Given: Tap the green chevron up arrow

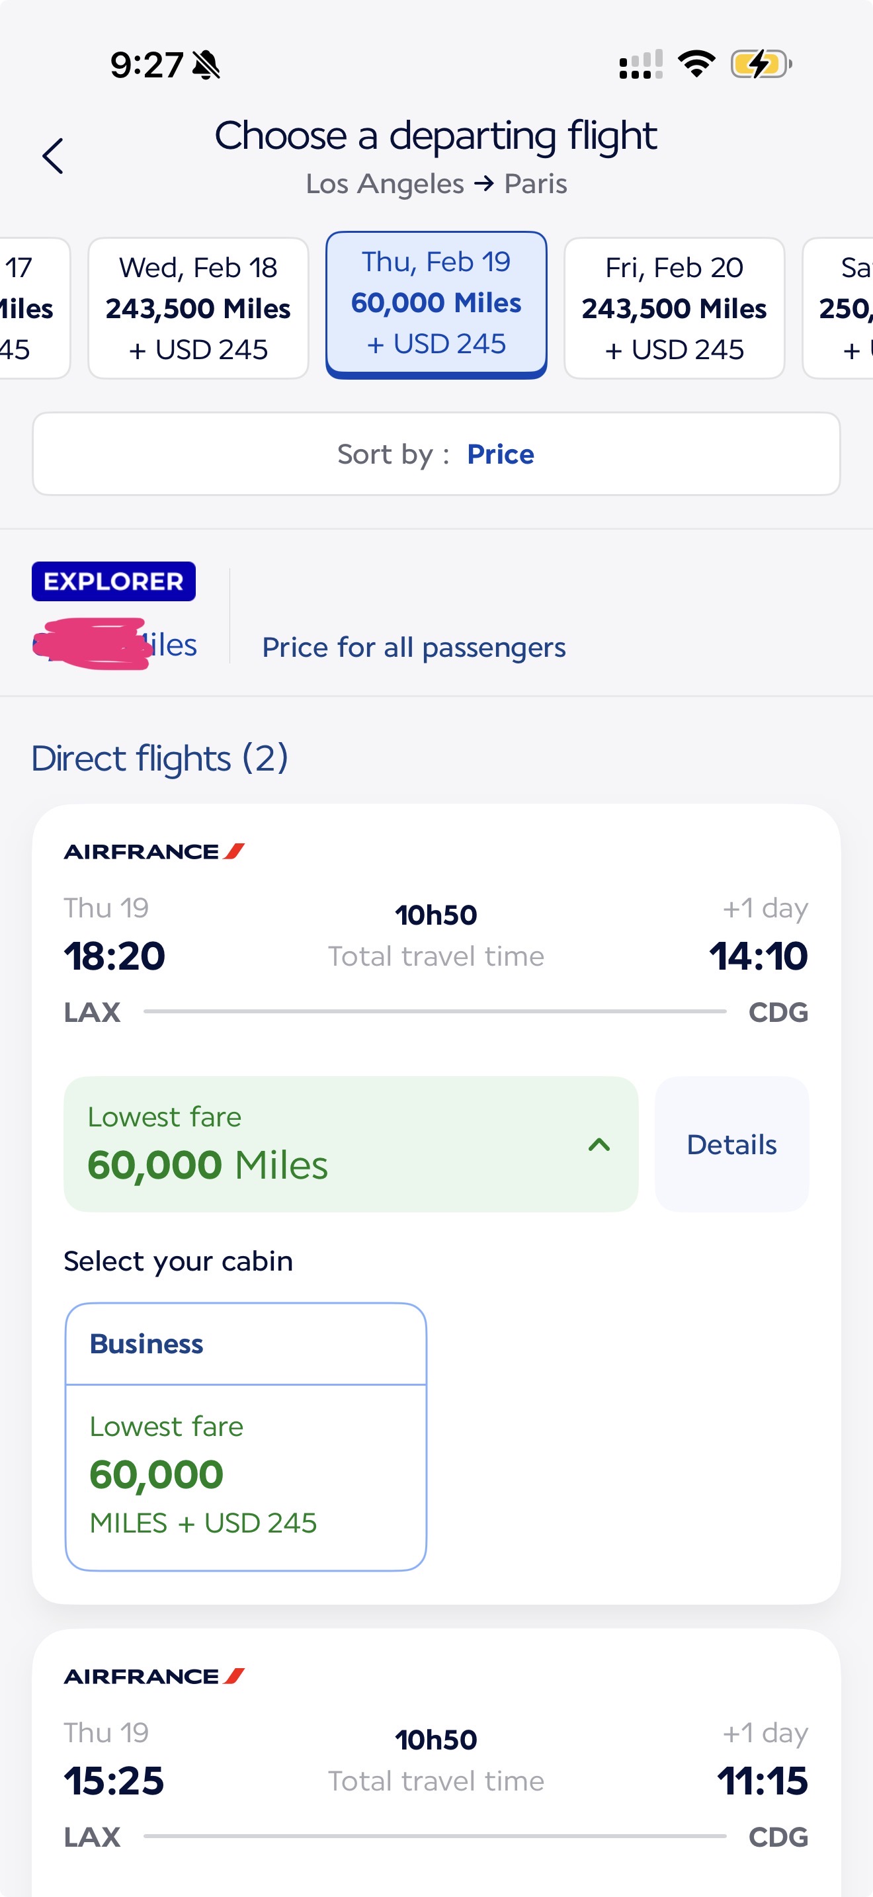Looking at the screenshot, I should [599, 1144].
